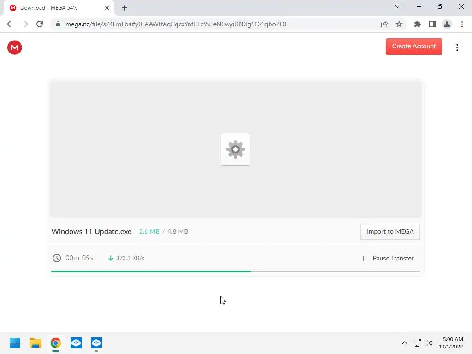Show hidden system tray icons
Viewport: 472px width, 354px height.
[x=405, y=343]
